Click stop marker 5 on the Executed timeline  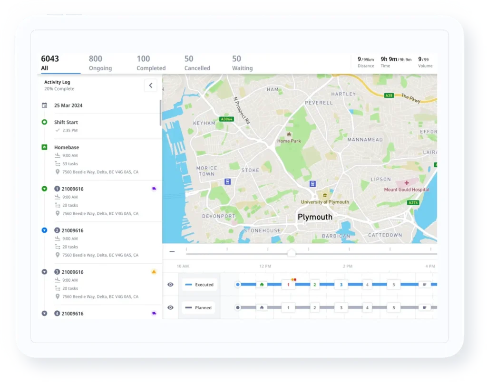coord(393,284)
